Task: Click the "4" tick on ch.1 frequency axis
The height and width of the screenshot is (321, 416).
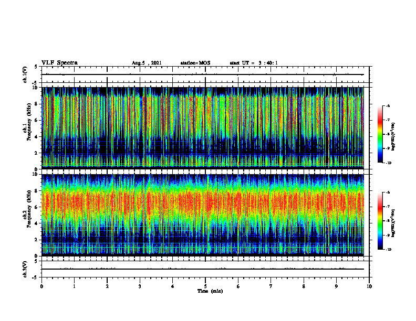Action: click(x=37, y=137)
